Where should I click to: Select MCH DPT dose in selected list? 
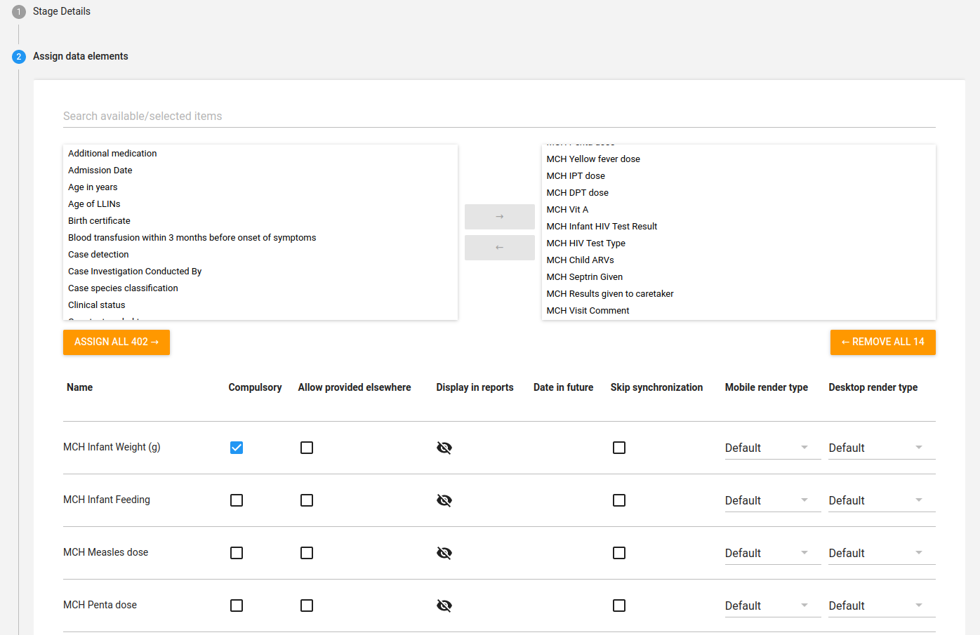[x=739, y=193]
